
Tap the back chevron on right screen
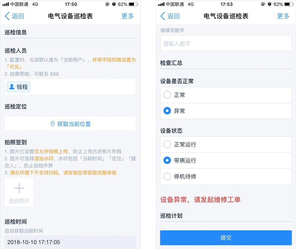point(163,16)
